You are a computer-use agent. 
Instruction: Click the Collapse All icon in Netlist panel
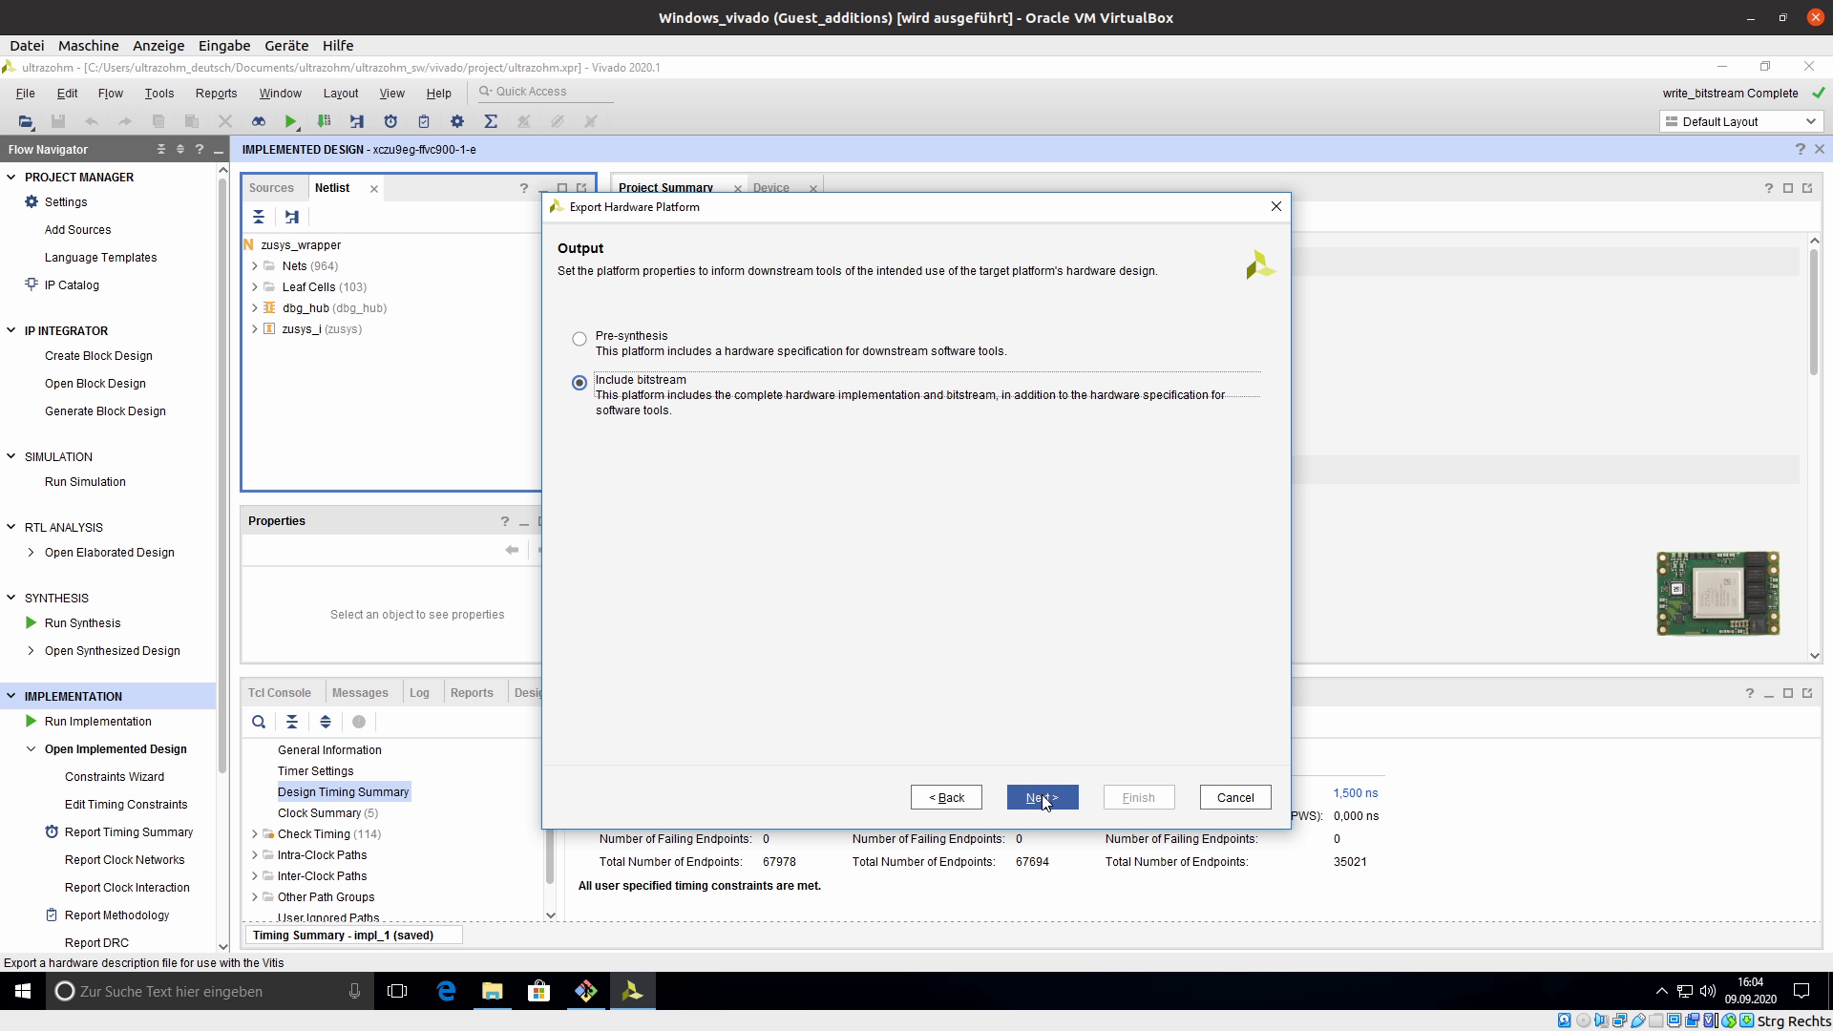pyautogui.click(x=259, y=217)
